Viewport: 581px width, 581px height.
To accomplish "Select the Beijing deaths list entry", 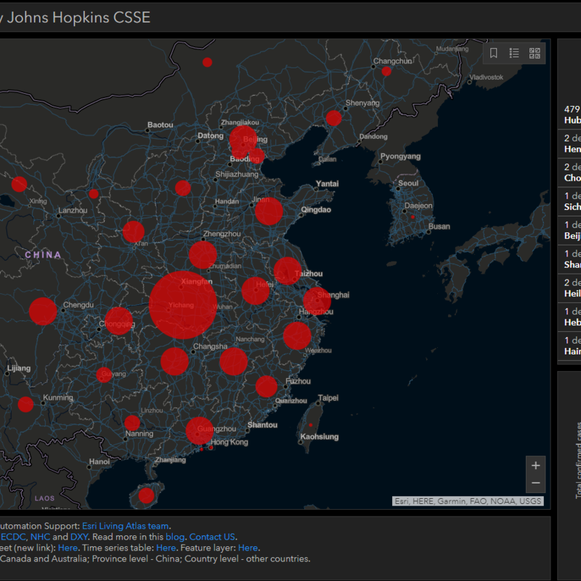I will pyautogui.click(x=572, y=229).
